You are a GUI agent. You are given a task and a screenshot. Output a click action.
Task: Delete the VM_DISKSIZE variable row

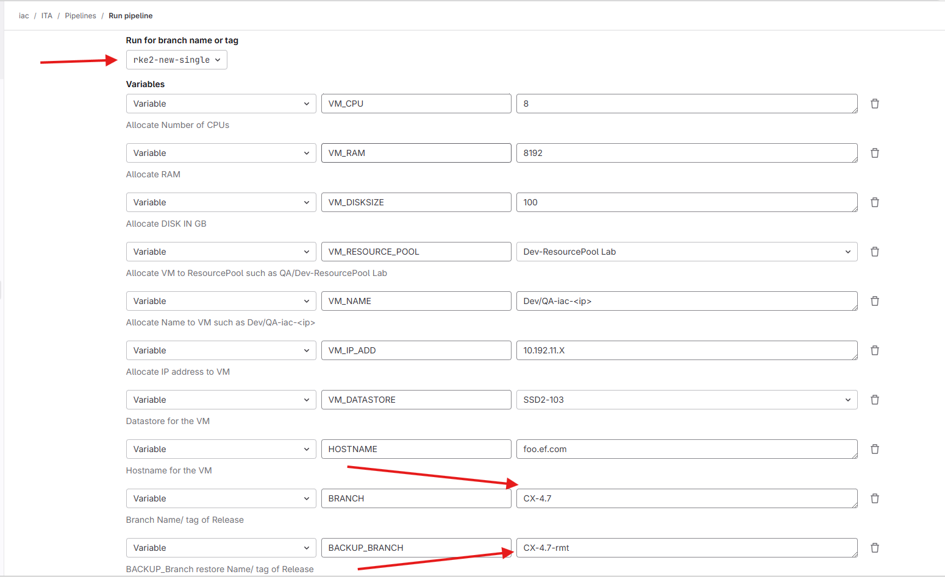[x=874, y=202]
